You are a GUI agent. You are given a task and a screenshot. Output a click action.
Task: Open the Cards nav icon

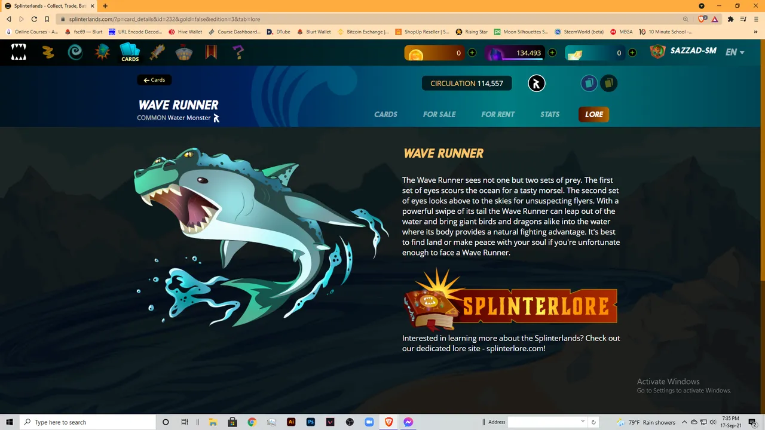pyautogui.click(x=130, y=52)
